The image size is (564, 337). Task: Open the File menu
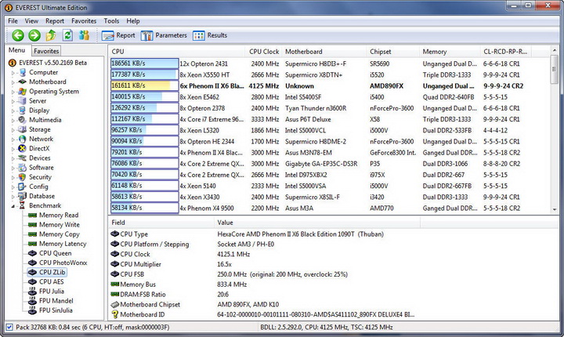point(13,21)
